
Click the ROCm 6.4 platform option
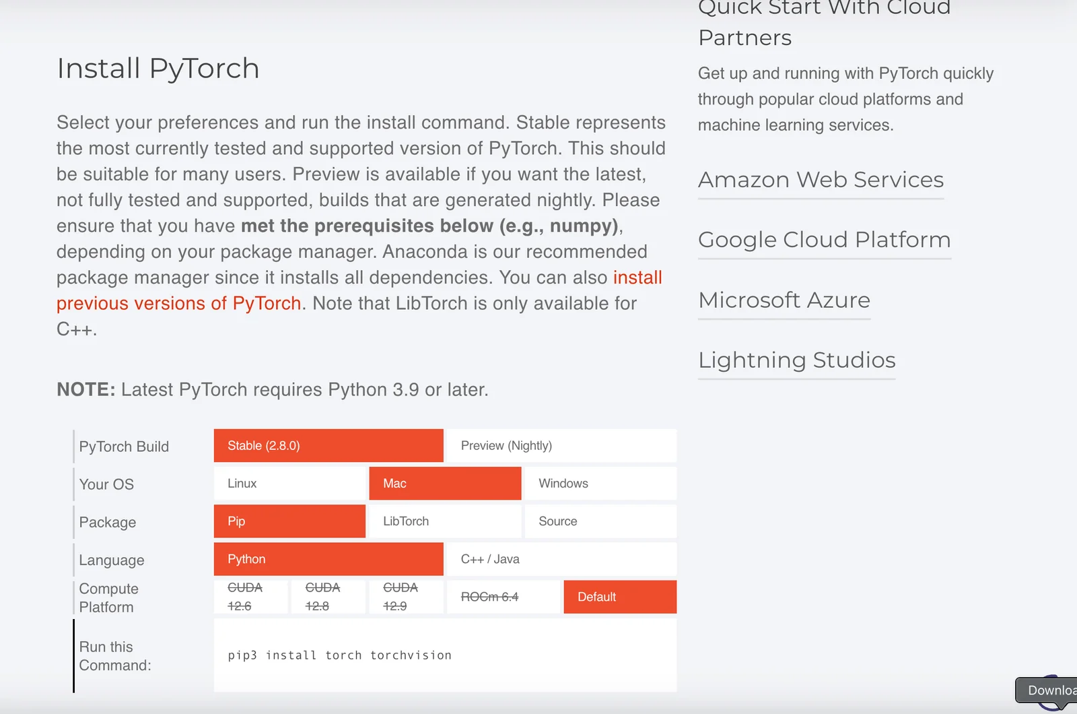click(x=503, y=597)
